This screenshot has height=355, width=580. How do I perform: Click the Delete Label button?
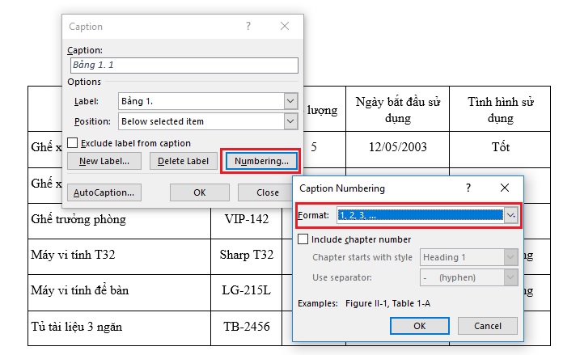coord(183,161)
